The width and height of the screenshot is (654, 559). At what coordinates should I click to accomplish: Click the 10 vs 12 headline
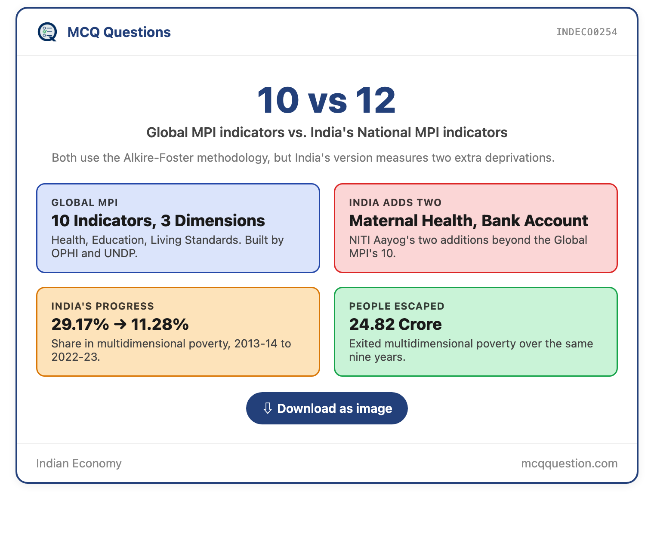(x=327, y=100)
